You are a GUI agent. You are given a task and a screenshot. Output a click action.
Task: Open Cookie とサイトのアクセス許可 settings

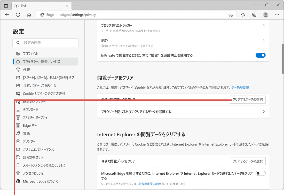point(45,93)
